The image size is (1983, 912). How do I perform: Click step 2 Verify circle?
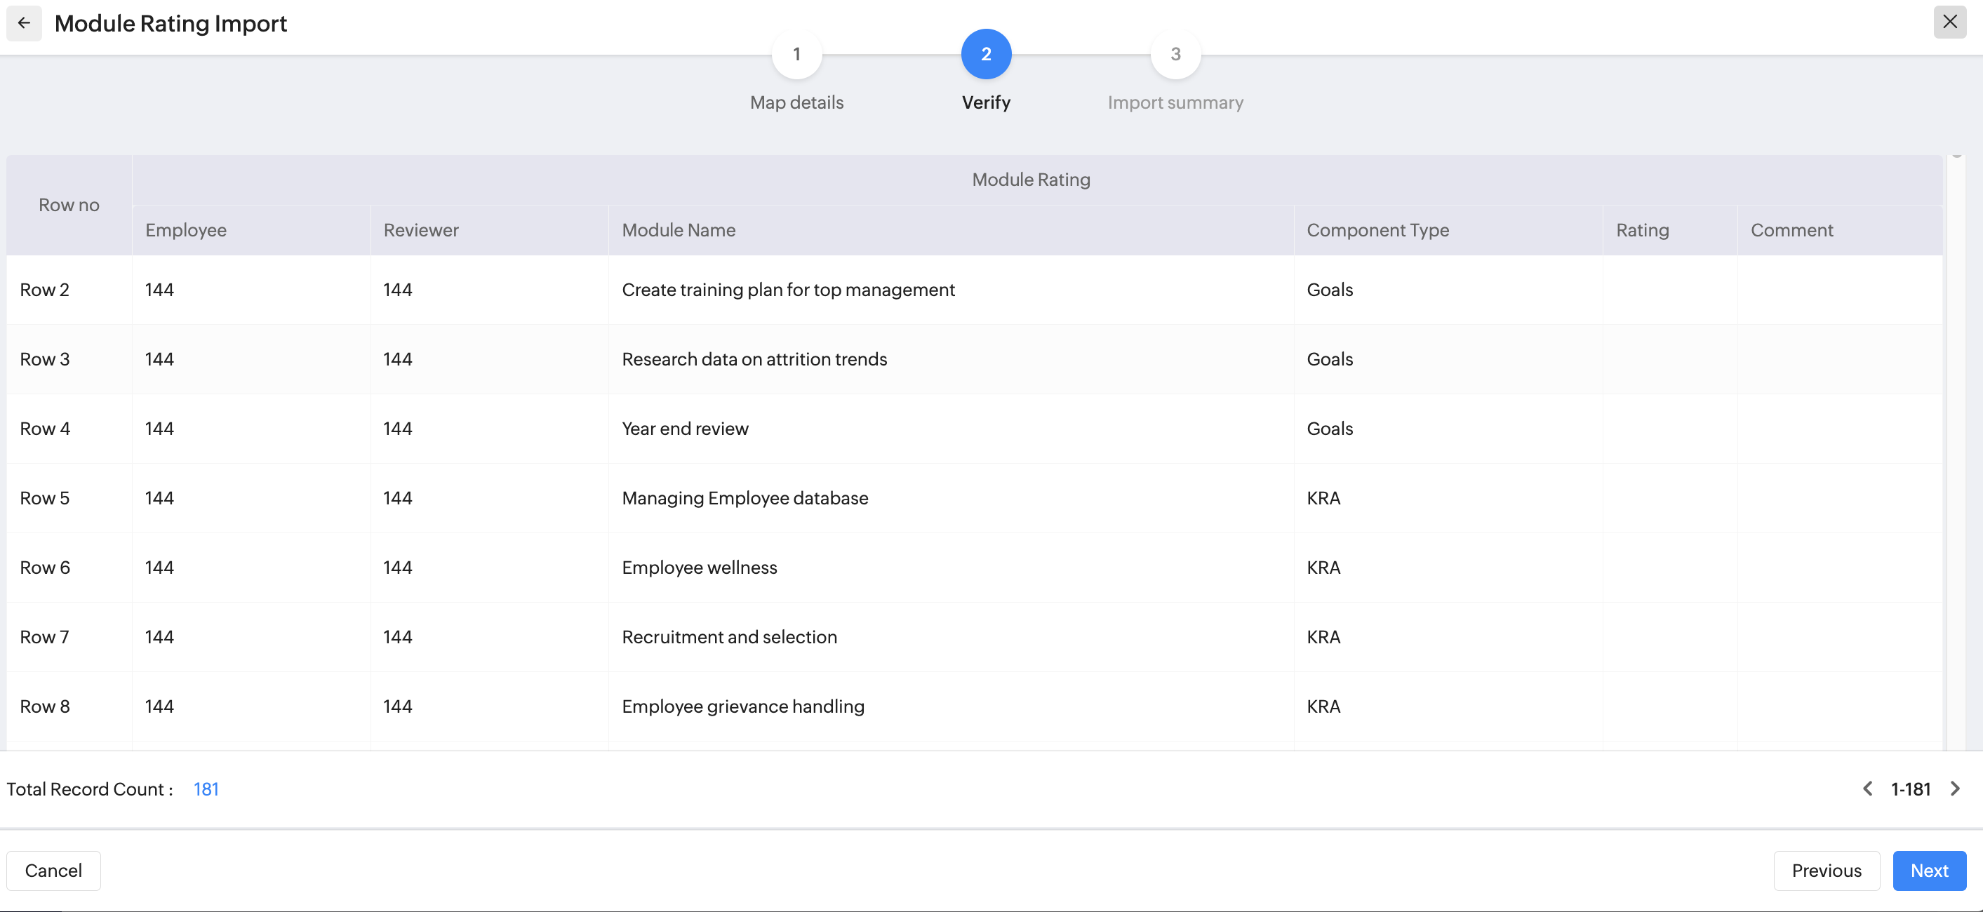click(x=985, y=55)
